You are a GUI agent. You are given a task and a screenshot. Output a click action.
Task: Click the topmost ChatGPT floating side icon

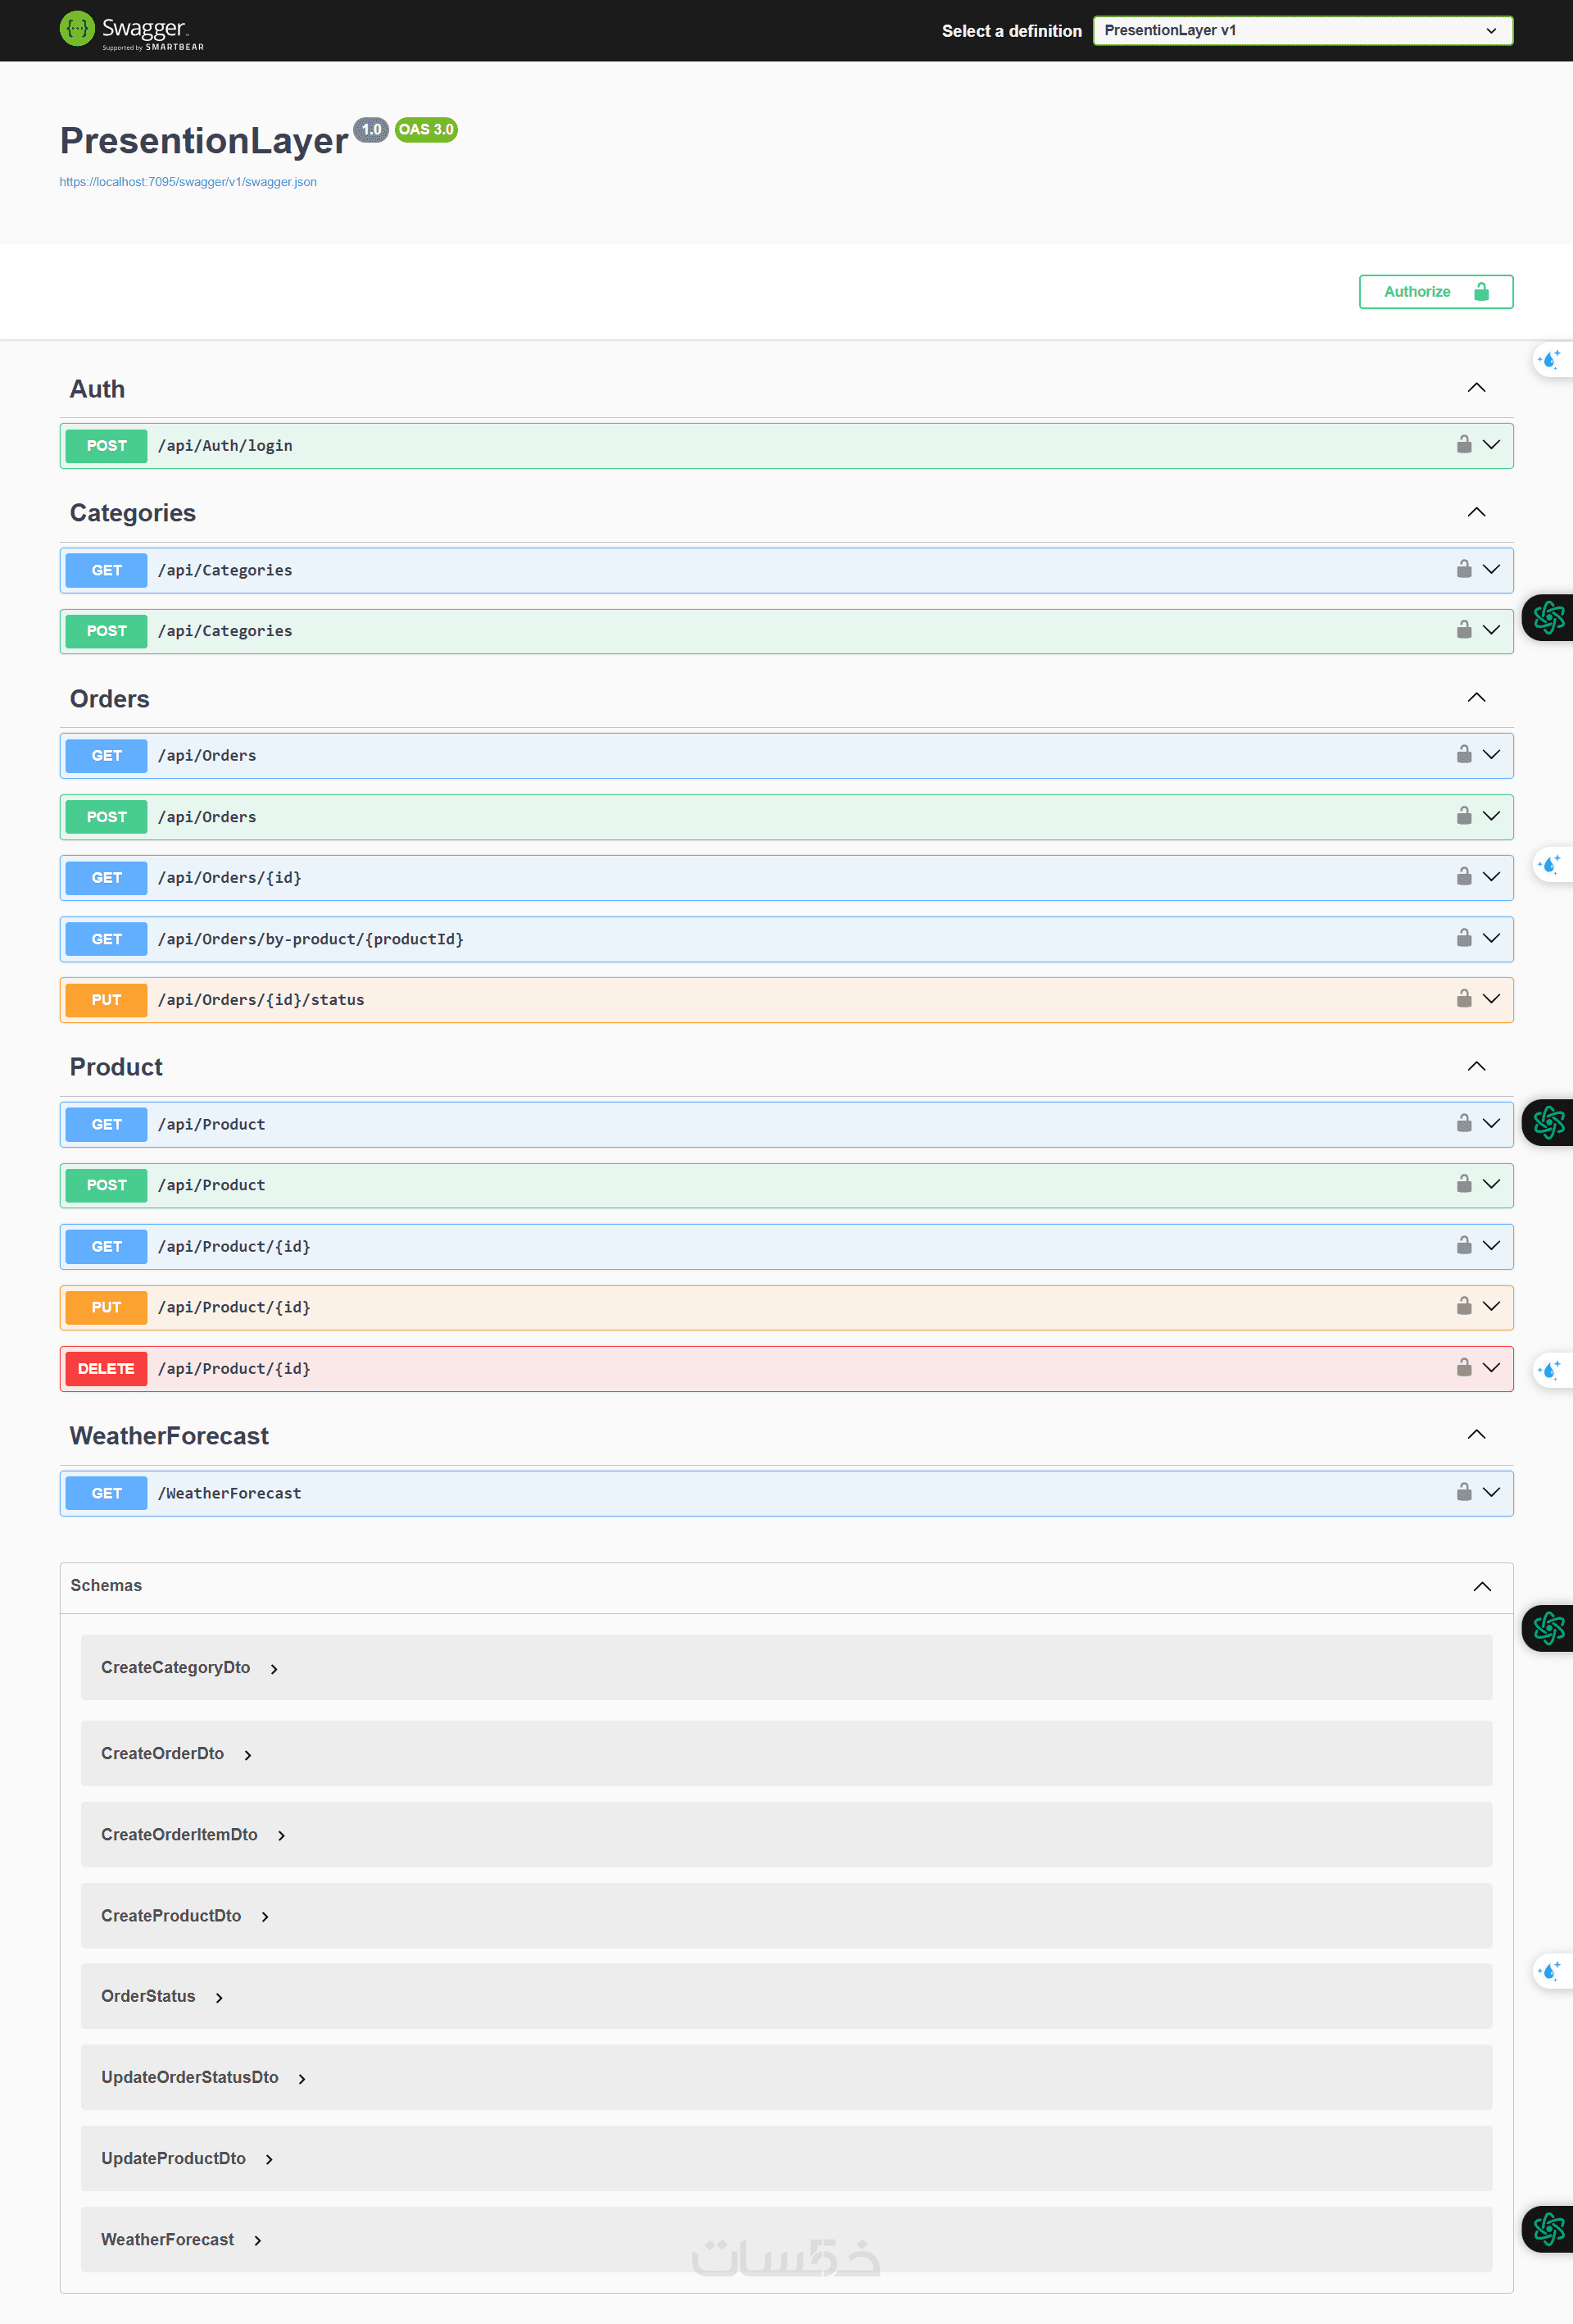[x=1548, y=617]
